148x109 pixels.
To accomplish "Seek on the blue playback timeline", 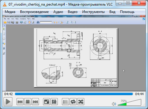I will tap(74, 94).
